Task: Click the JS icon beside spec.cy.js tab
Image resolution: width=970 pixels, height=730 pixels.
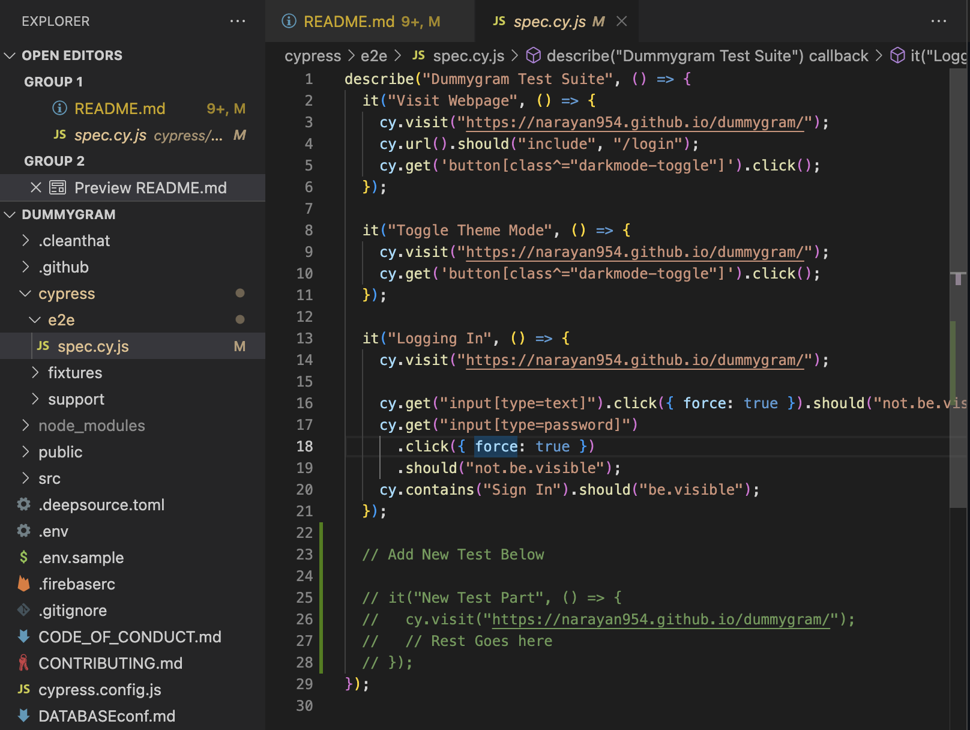Action: coord(499,22)
